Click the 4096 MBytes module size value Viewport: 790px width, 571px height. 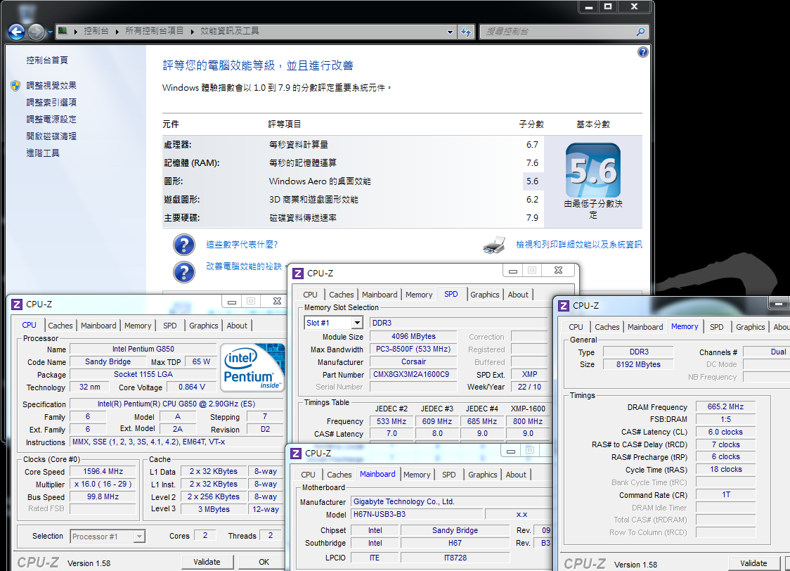pyautogui.click(x=413, y=336)
